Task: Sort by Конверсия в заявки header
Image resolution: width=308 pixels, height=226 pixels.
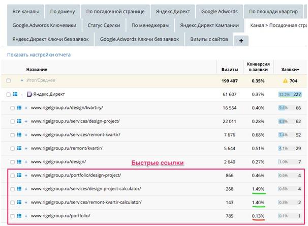Action: point(258,67)
